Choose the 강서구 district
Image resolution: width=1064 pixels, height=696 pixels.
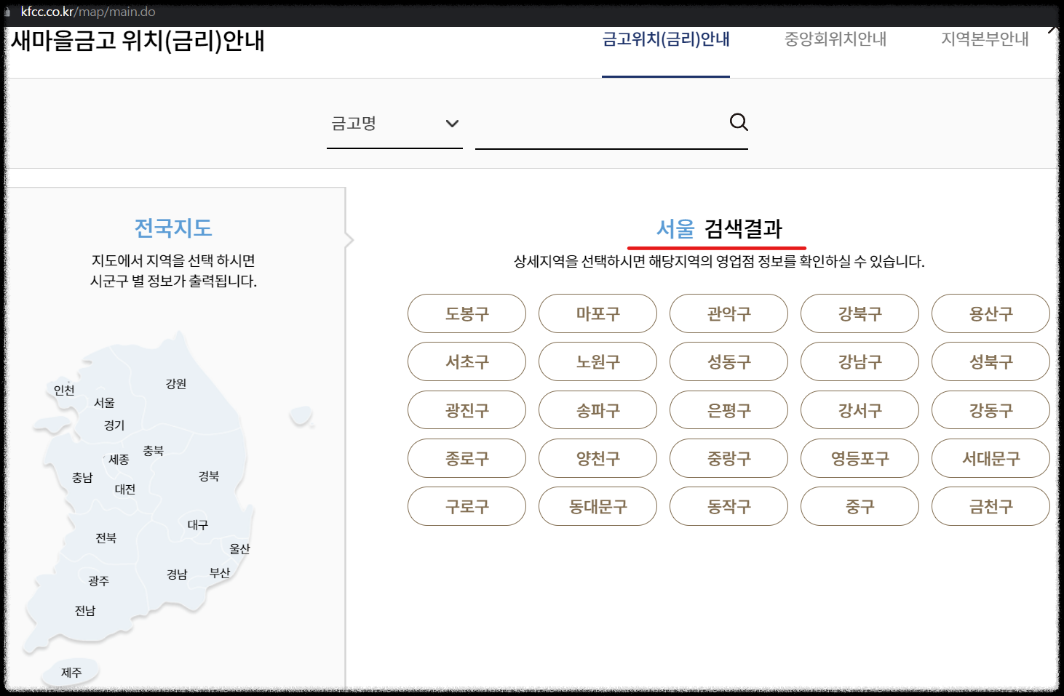[859, 410]
